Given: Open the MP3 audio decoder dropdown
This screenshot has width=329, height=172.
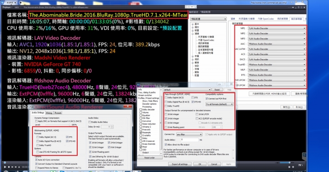Looking at the screenshot, I should tap(276, 38).
